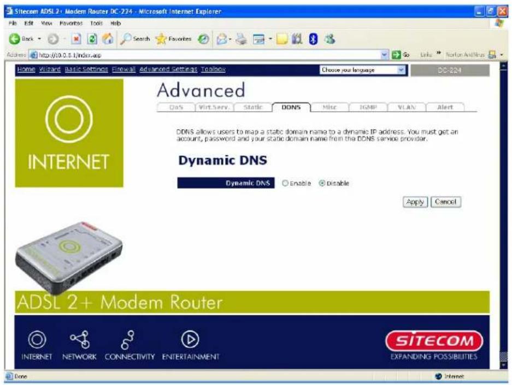Expand the Links chevron
This screenshot has width=512, height=385.
pos(439,53)
